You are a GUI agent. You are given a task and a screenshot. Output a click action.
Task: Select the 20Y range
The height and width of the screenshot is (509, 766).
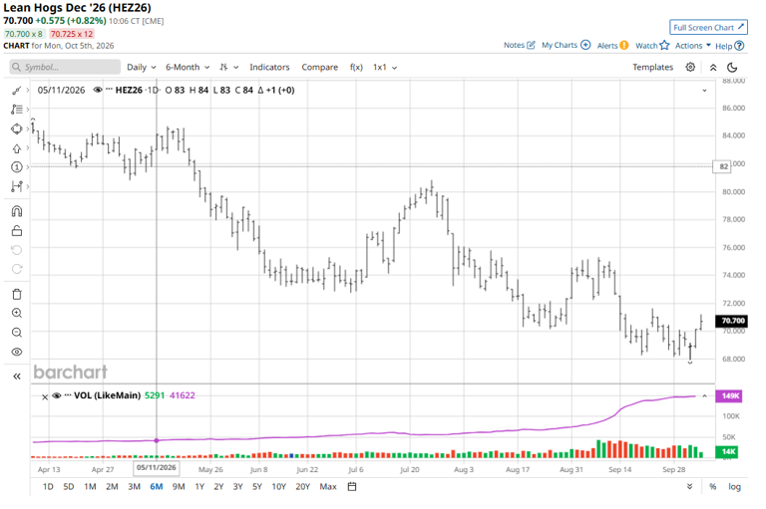(x=302, y=486)
